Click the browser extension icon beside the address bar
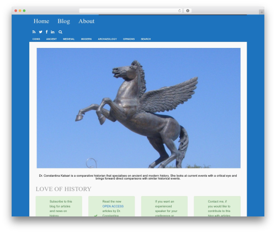The width and height of the screenshot is (276, 233). [188, 10]
